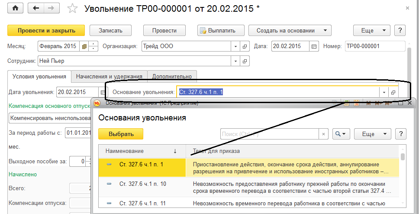The image size is (419, 214).
Task: Click the row icon beside Ст. 327.6 ч.1 п. 11
Action: (x=109, y=203)
